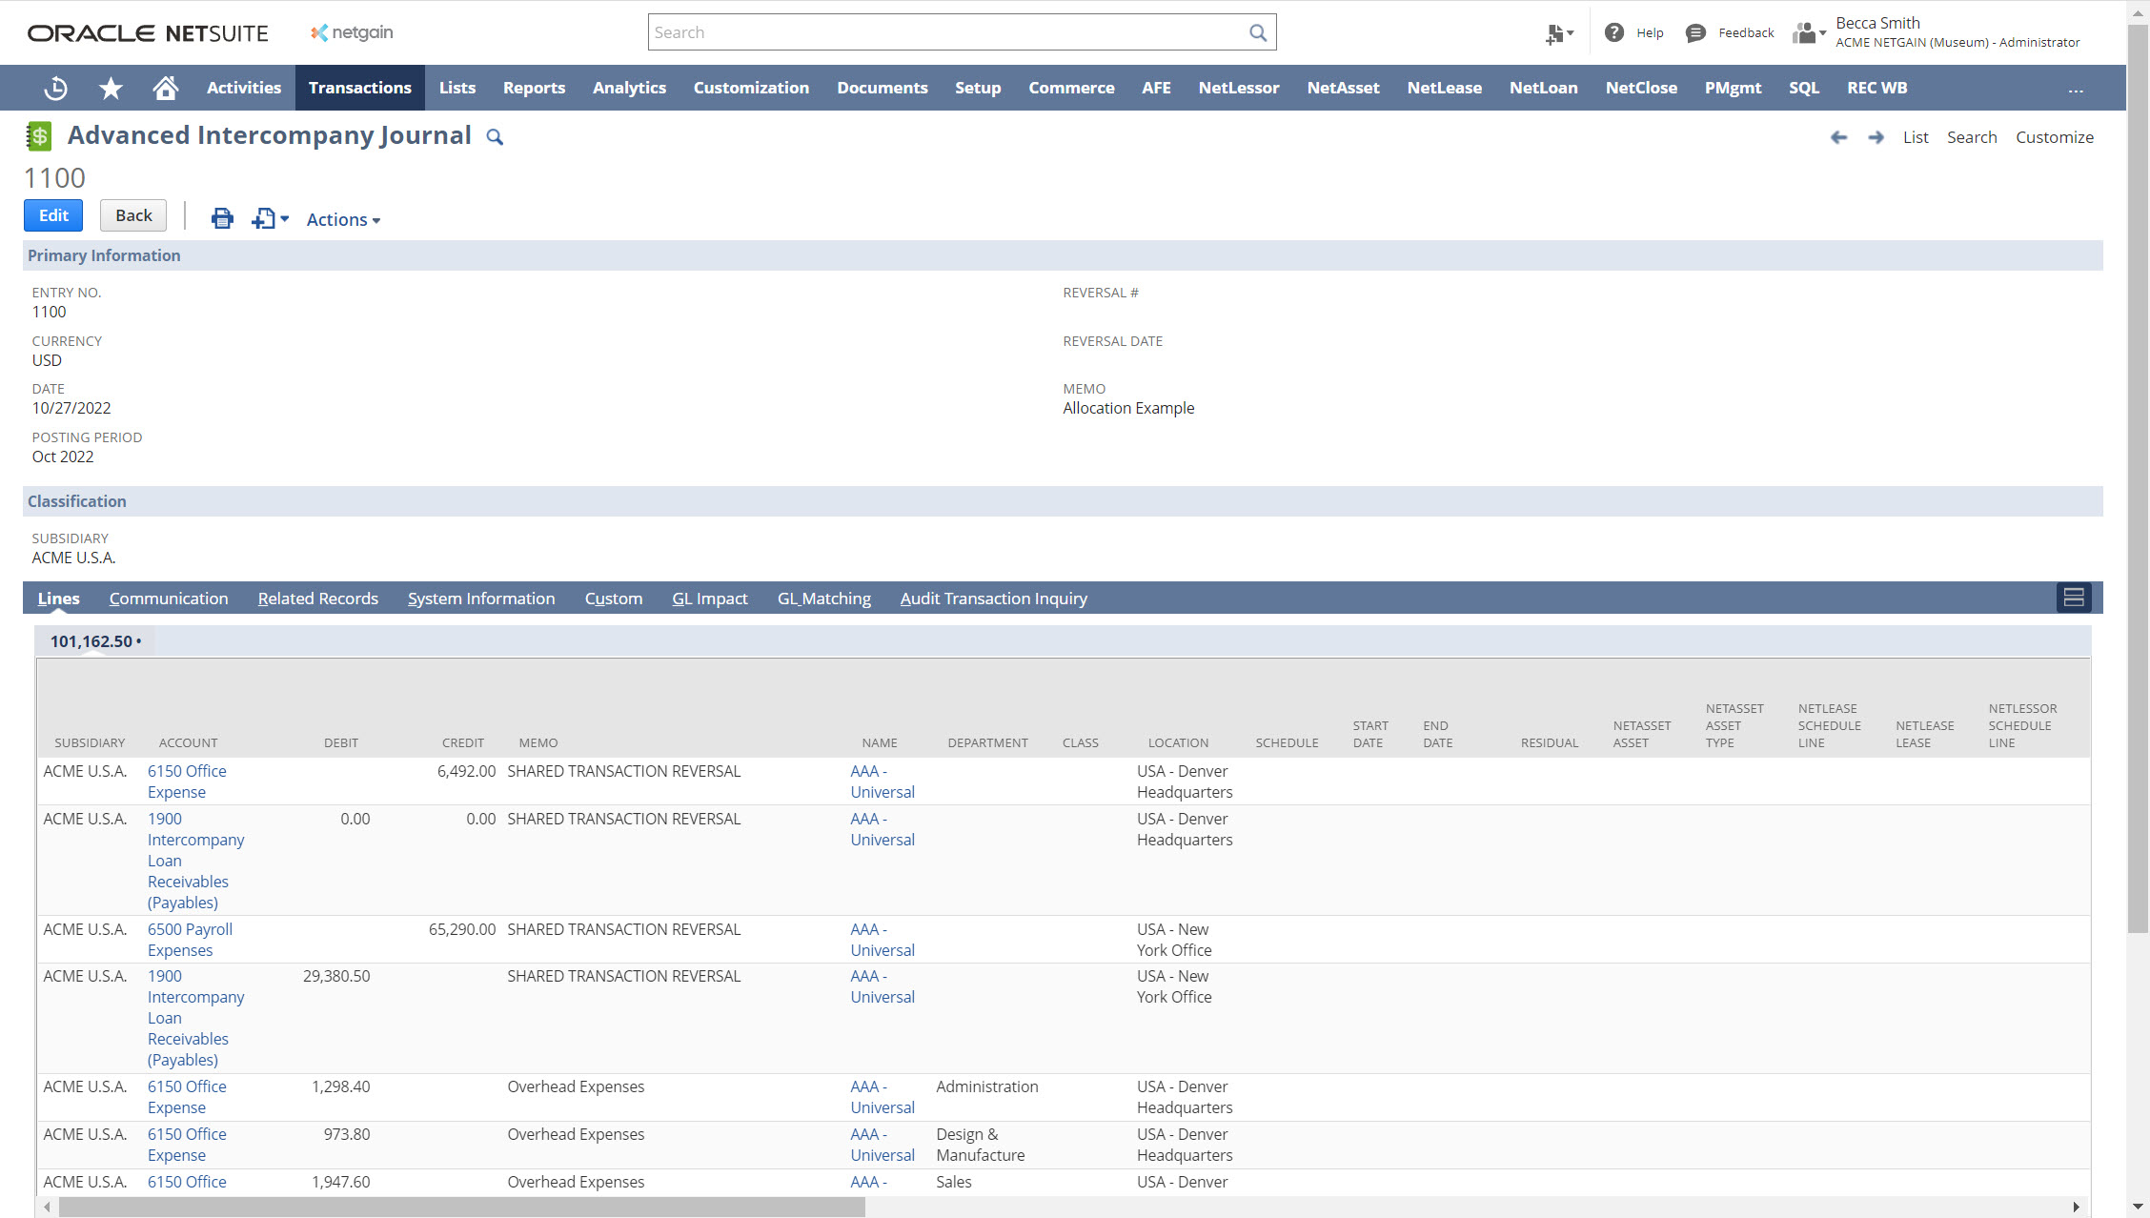This screenshot has height=1218, width=2150.
Task: Click the Back button
Action: pos(133,215)
